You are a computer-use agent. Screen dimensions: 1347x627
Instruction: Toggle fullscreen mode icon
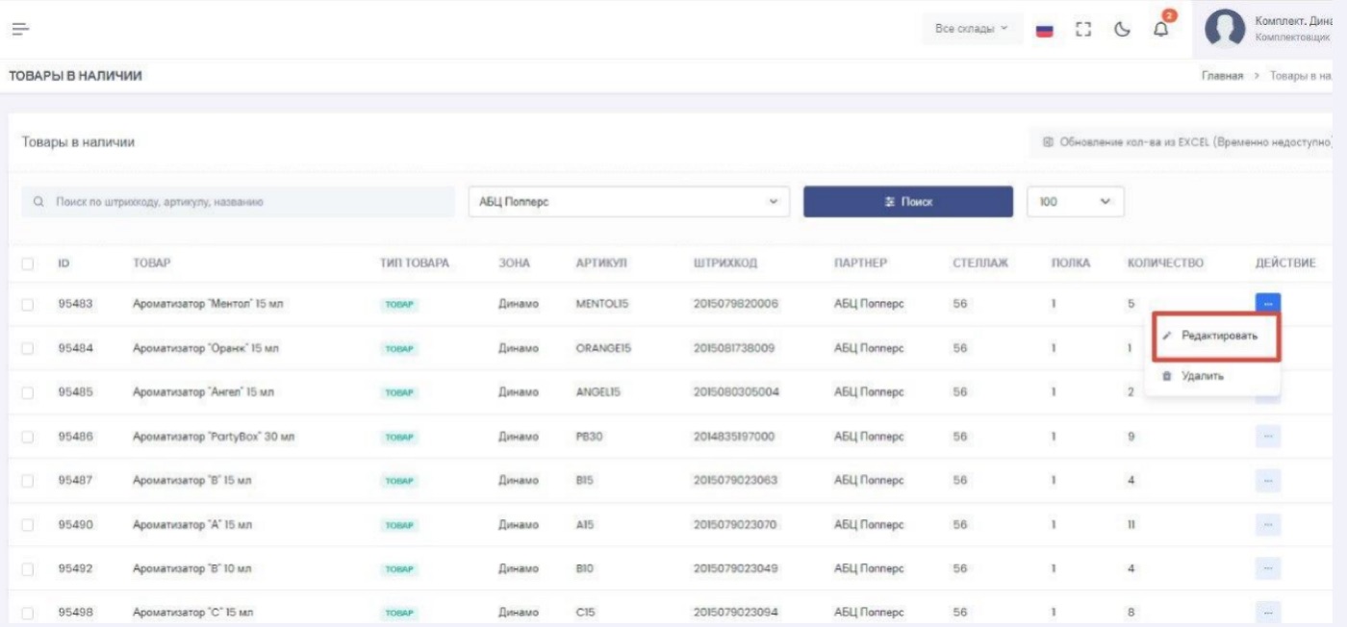(x=1084, y=29)
